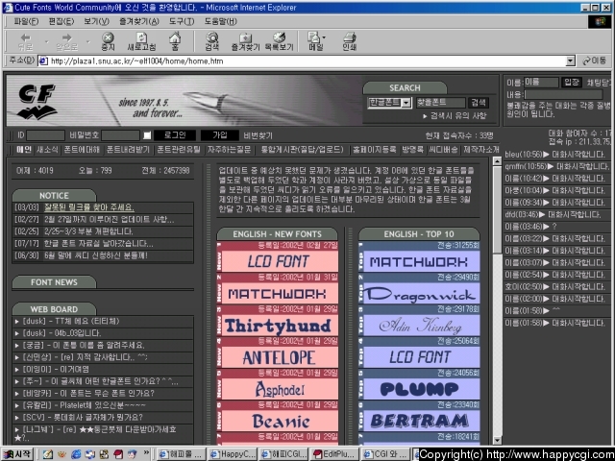Open web board post from [SCV]
The width and height of the screenshot is (615, 461).
point(83,417)
